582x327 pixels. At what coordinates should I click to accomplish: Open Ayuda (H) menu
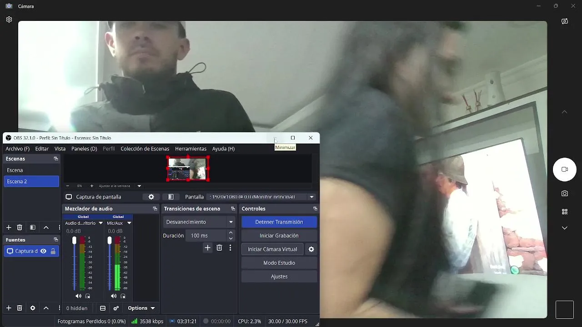tap(223, 149)
